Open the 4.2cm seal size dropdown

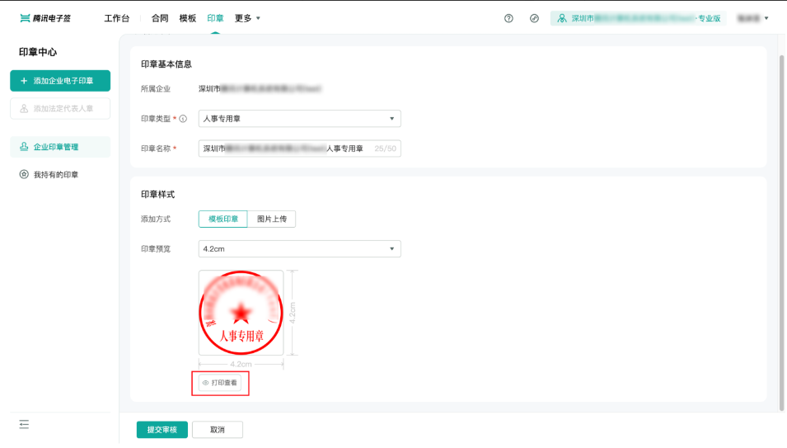point(299,248)
